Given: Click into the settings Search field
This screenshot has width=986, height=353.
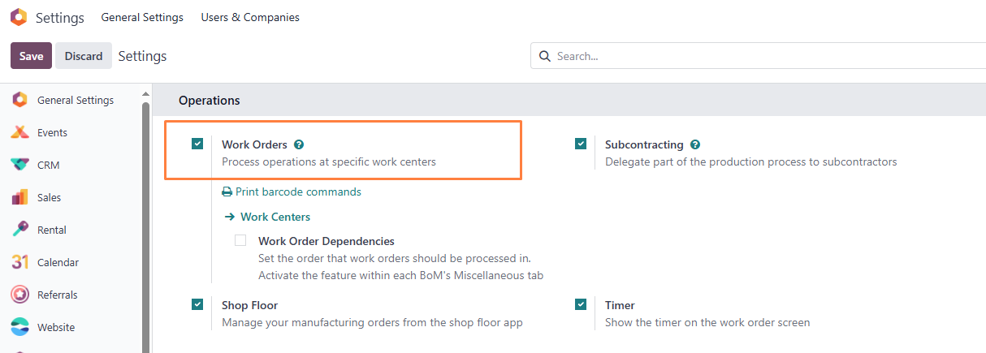Looking at the screenshot, I should tap(763, 56).
